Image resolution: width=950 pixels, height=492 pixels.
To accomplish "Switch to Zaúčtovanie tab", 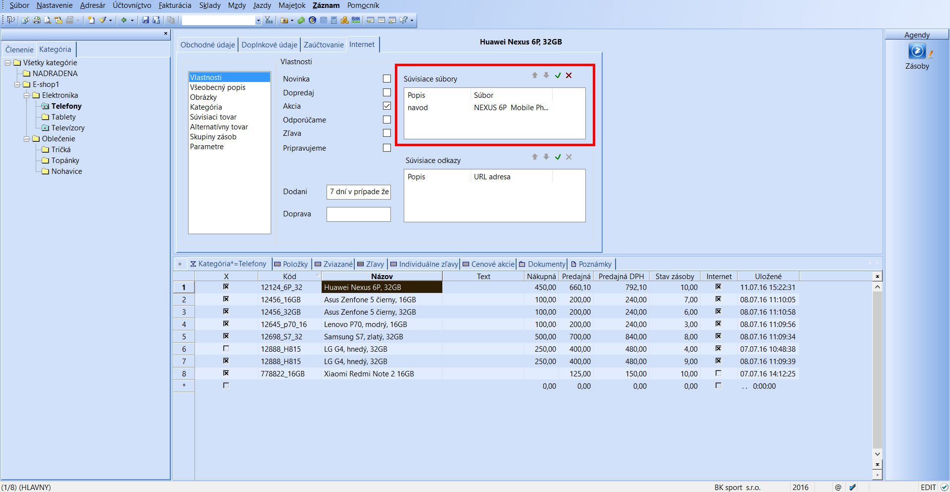I will (x=324, y=44).
